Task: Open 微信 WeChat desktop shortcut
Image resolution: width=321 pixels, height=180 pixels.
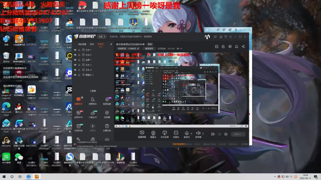Action: coord(19,158)
